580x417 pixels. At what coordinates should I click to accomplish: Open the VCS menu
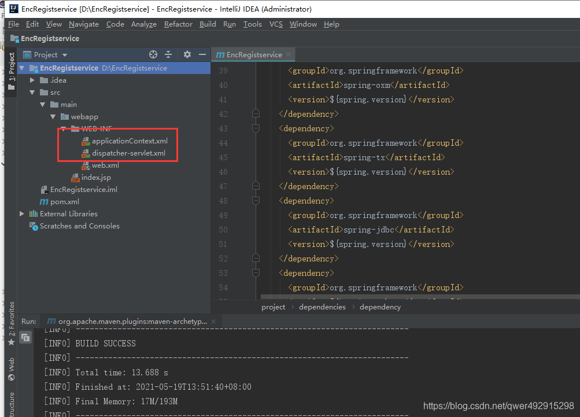tap(276, 24)
